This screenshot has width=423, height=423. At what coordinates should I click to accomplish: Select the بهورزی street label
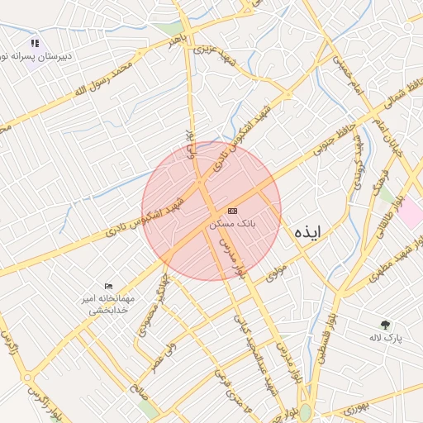tap(356, 409)
